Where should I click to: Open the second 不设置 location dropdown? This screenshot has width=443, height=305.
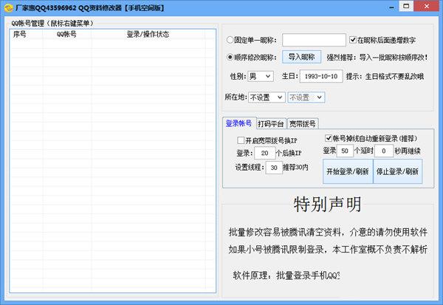pos(306,97)
